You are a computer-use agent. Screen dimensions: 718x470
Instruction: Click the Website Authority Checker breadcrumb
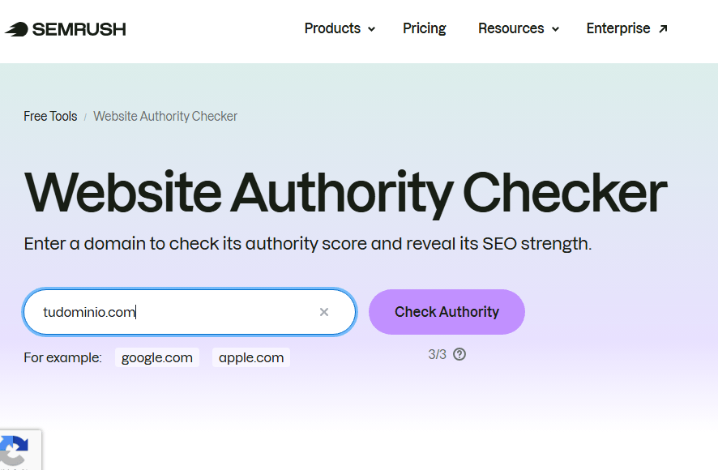165,116
